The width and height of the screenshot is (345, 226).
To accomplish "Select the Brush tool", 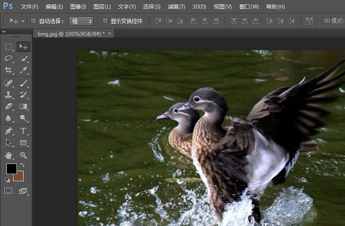I will pos(23,83).
